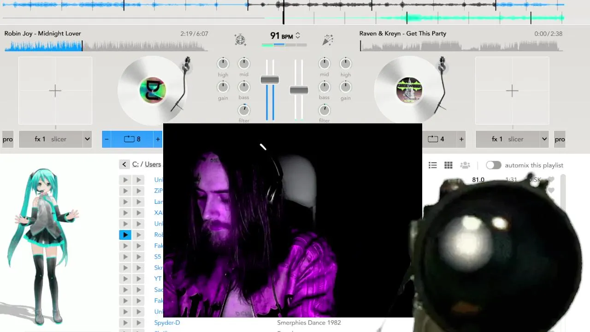
Task: Click the left deck gain knob
Action: (x=223, y=87)
